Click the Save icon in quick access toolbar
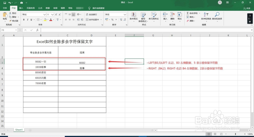 (5, 3)
